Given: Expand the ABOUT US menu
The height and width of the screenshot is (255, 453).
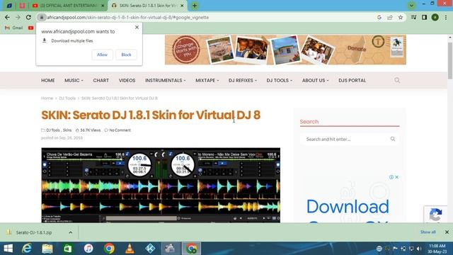Looking at the screenshot, I should pyautogui.click(x=315, y=80).
